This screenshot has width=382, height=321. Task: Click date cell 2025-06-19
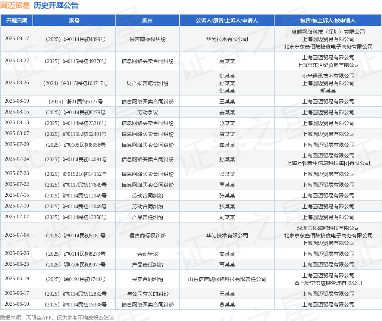(x=17, y=279)
